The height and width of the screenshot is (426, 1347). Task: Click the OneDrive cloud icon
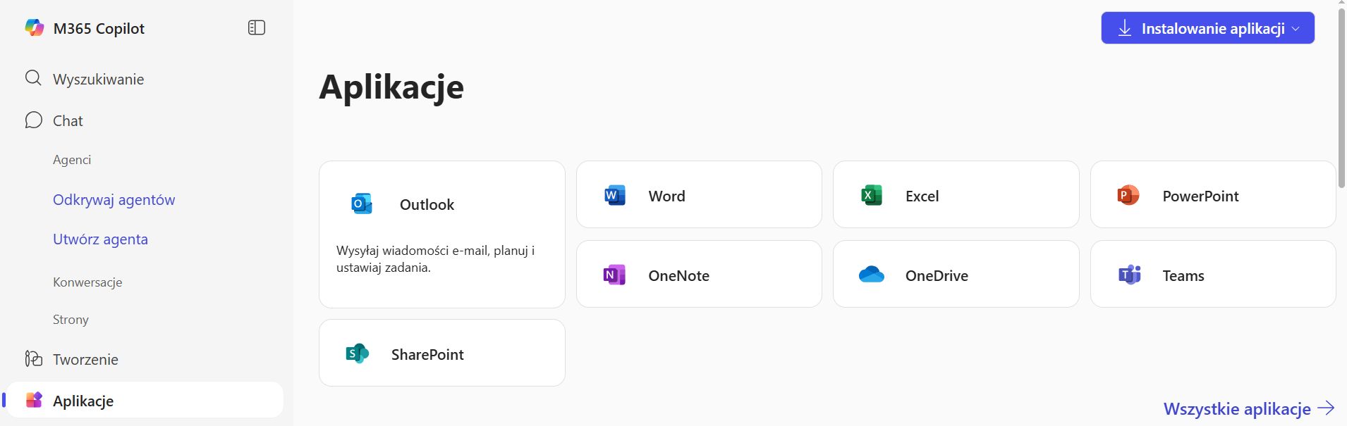(x=872, y=275)
